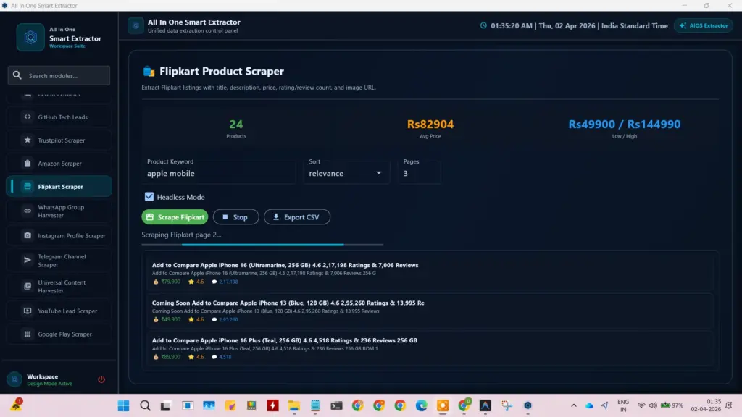
Task: Click the battery 97% indicator
Action: click(672, 405)
